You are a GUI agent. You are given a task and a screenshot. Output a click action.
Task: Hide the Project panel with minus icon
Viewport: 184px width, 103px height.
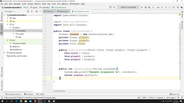coord(40,11)
